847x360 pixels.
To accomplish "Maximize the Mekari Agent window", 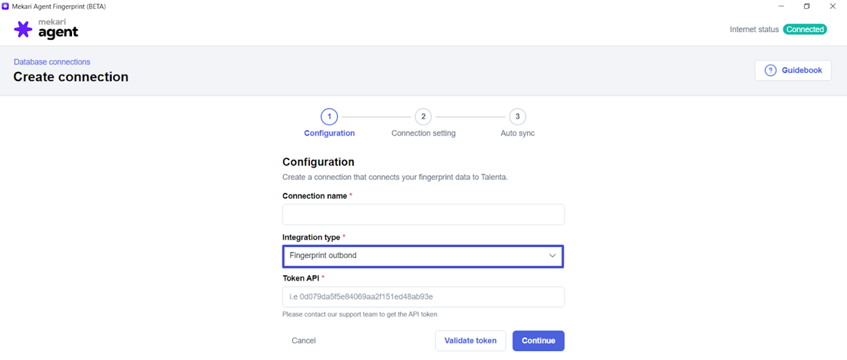I will pyautogui.click(x=807, y=6).
